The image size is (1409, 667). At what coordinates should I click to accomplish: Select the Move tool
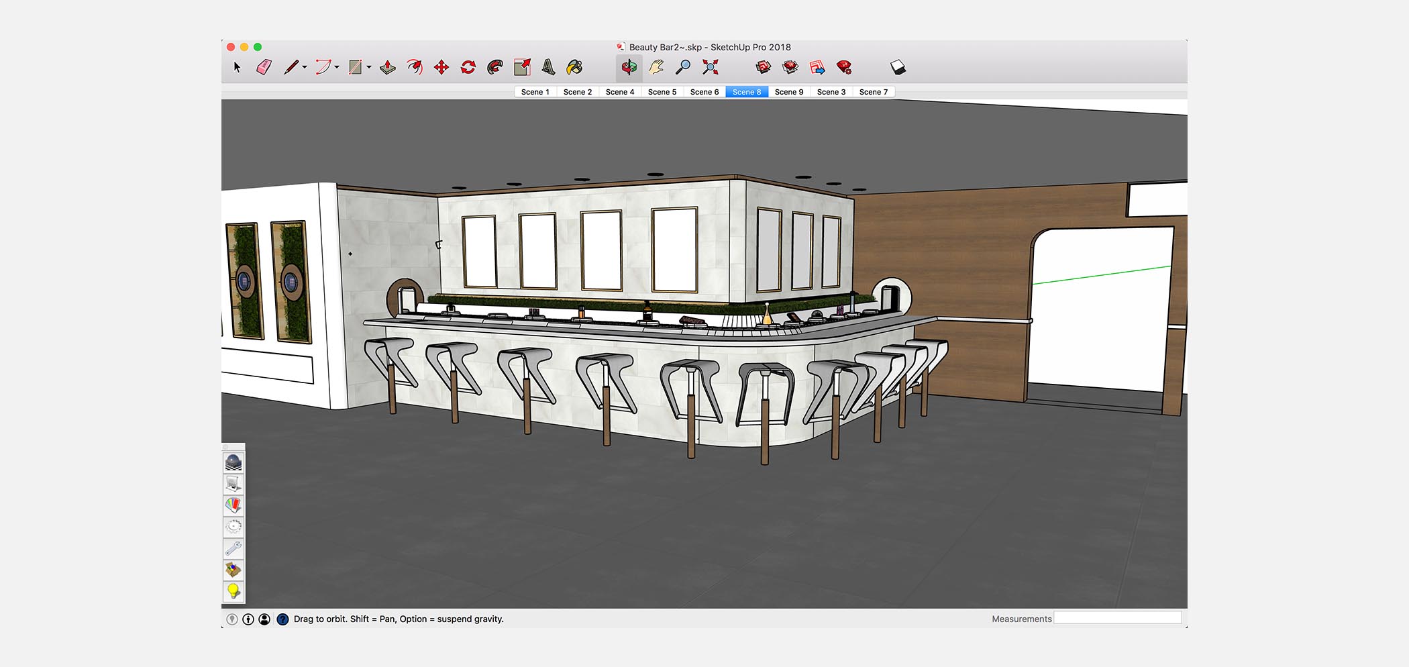point(441,67)
